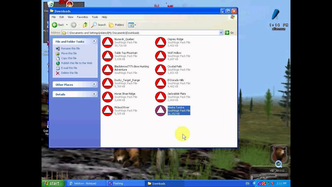Switch to the Flashing taskbar item
332x187 pixels.
pos(126,183)
